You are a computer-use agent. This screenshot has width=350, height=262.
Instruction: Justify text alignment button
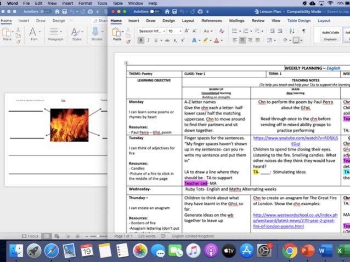pyautogui.click(x=258, y=40)
